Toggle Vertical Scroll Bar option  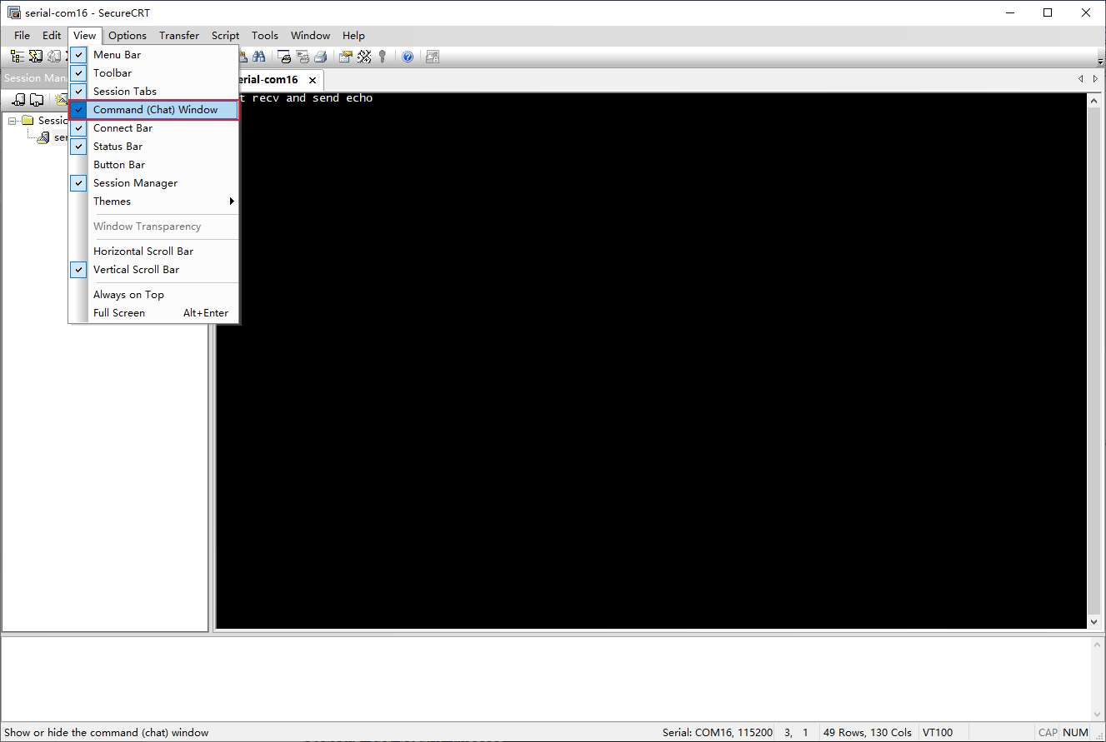pyautogui.click(x=154, y=270)
